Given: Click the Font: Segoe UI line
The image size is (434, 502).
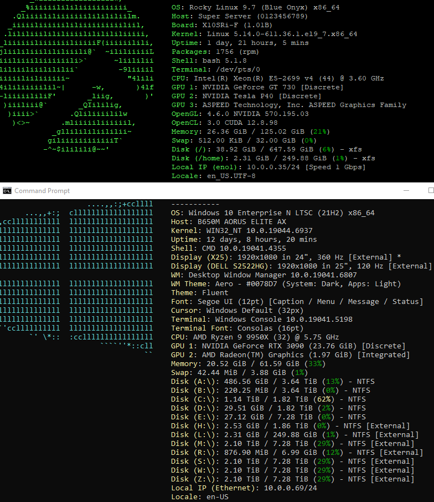Looking at the screenshot, I should coord(297,302).
